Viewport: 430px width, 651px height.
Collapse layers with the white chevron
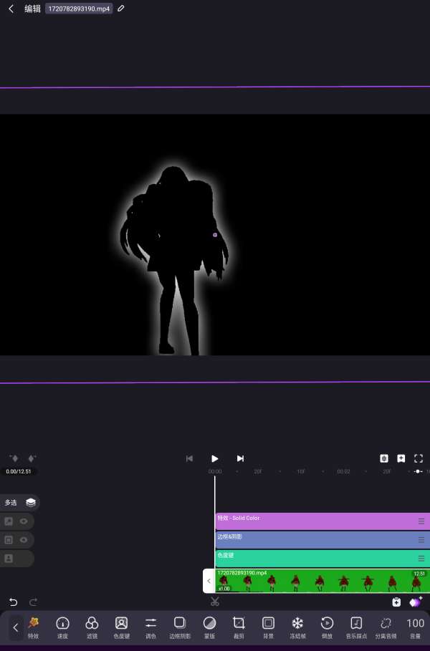tap(209, 581)
